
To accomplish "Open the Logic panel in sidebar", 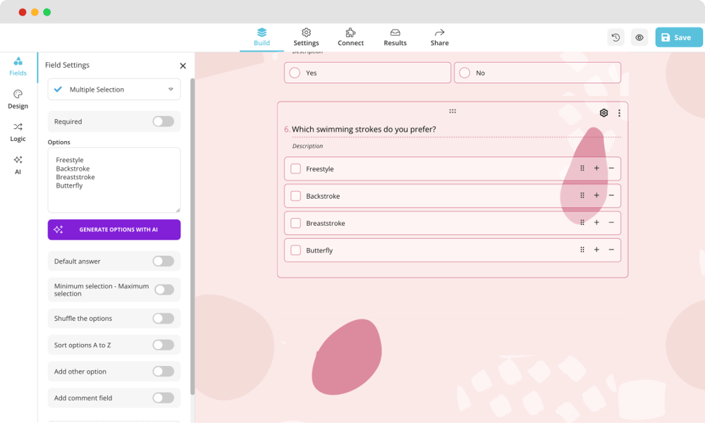I will click(x=18, y=132).
